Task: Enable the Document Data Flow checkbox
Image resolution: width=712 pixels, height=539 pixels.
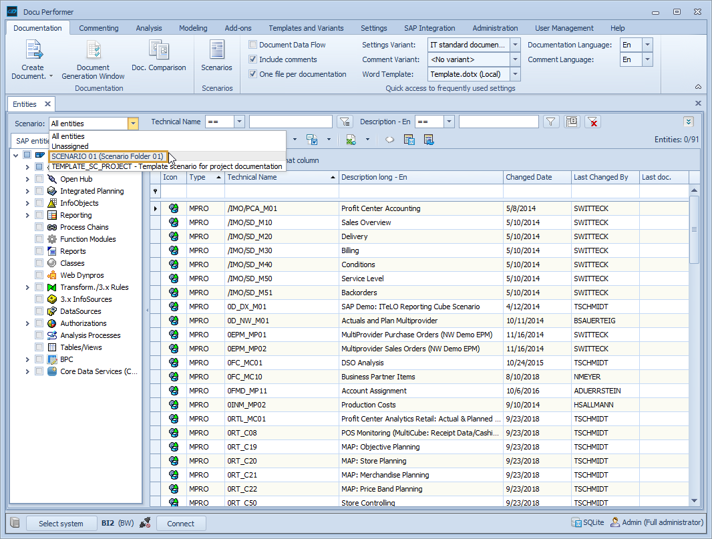Action: (x=253, y=45)
